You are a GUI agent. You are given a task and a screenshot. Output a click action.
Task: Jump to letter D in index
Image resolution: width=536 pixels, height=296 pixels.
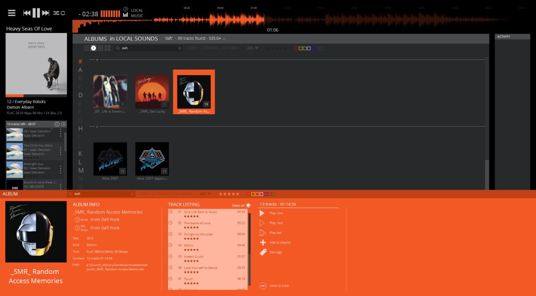coord(80,95)
